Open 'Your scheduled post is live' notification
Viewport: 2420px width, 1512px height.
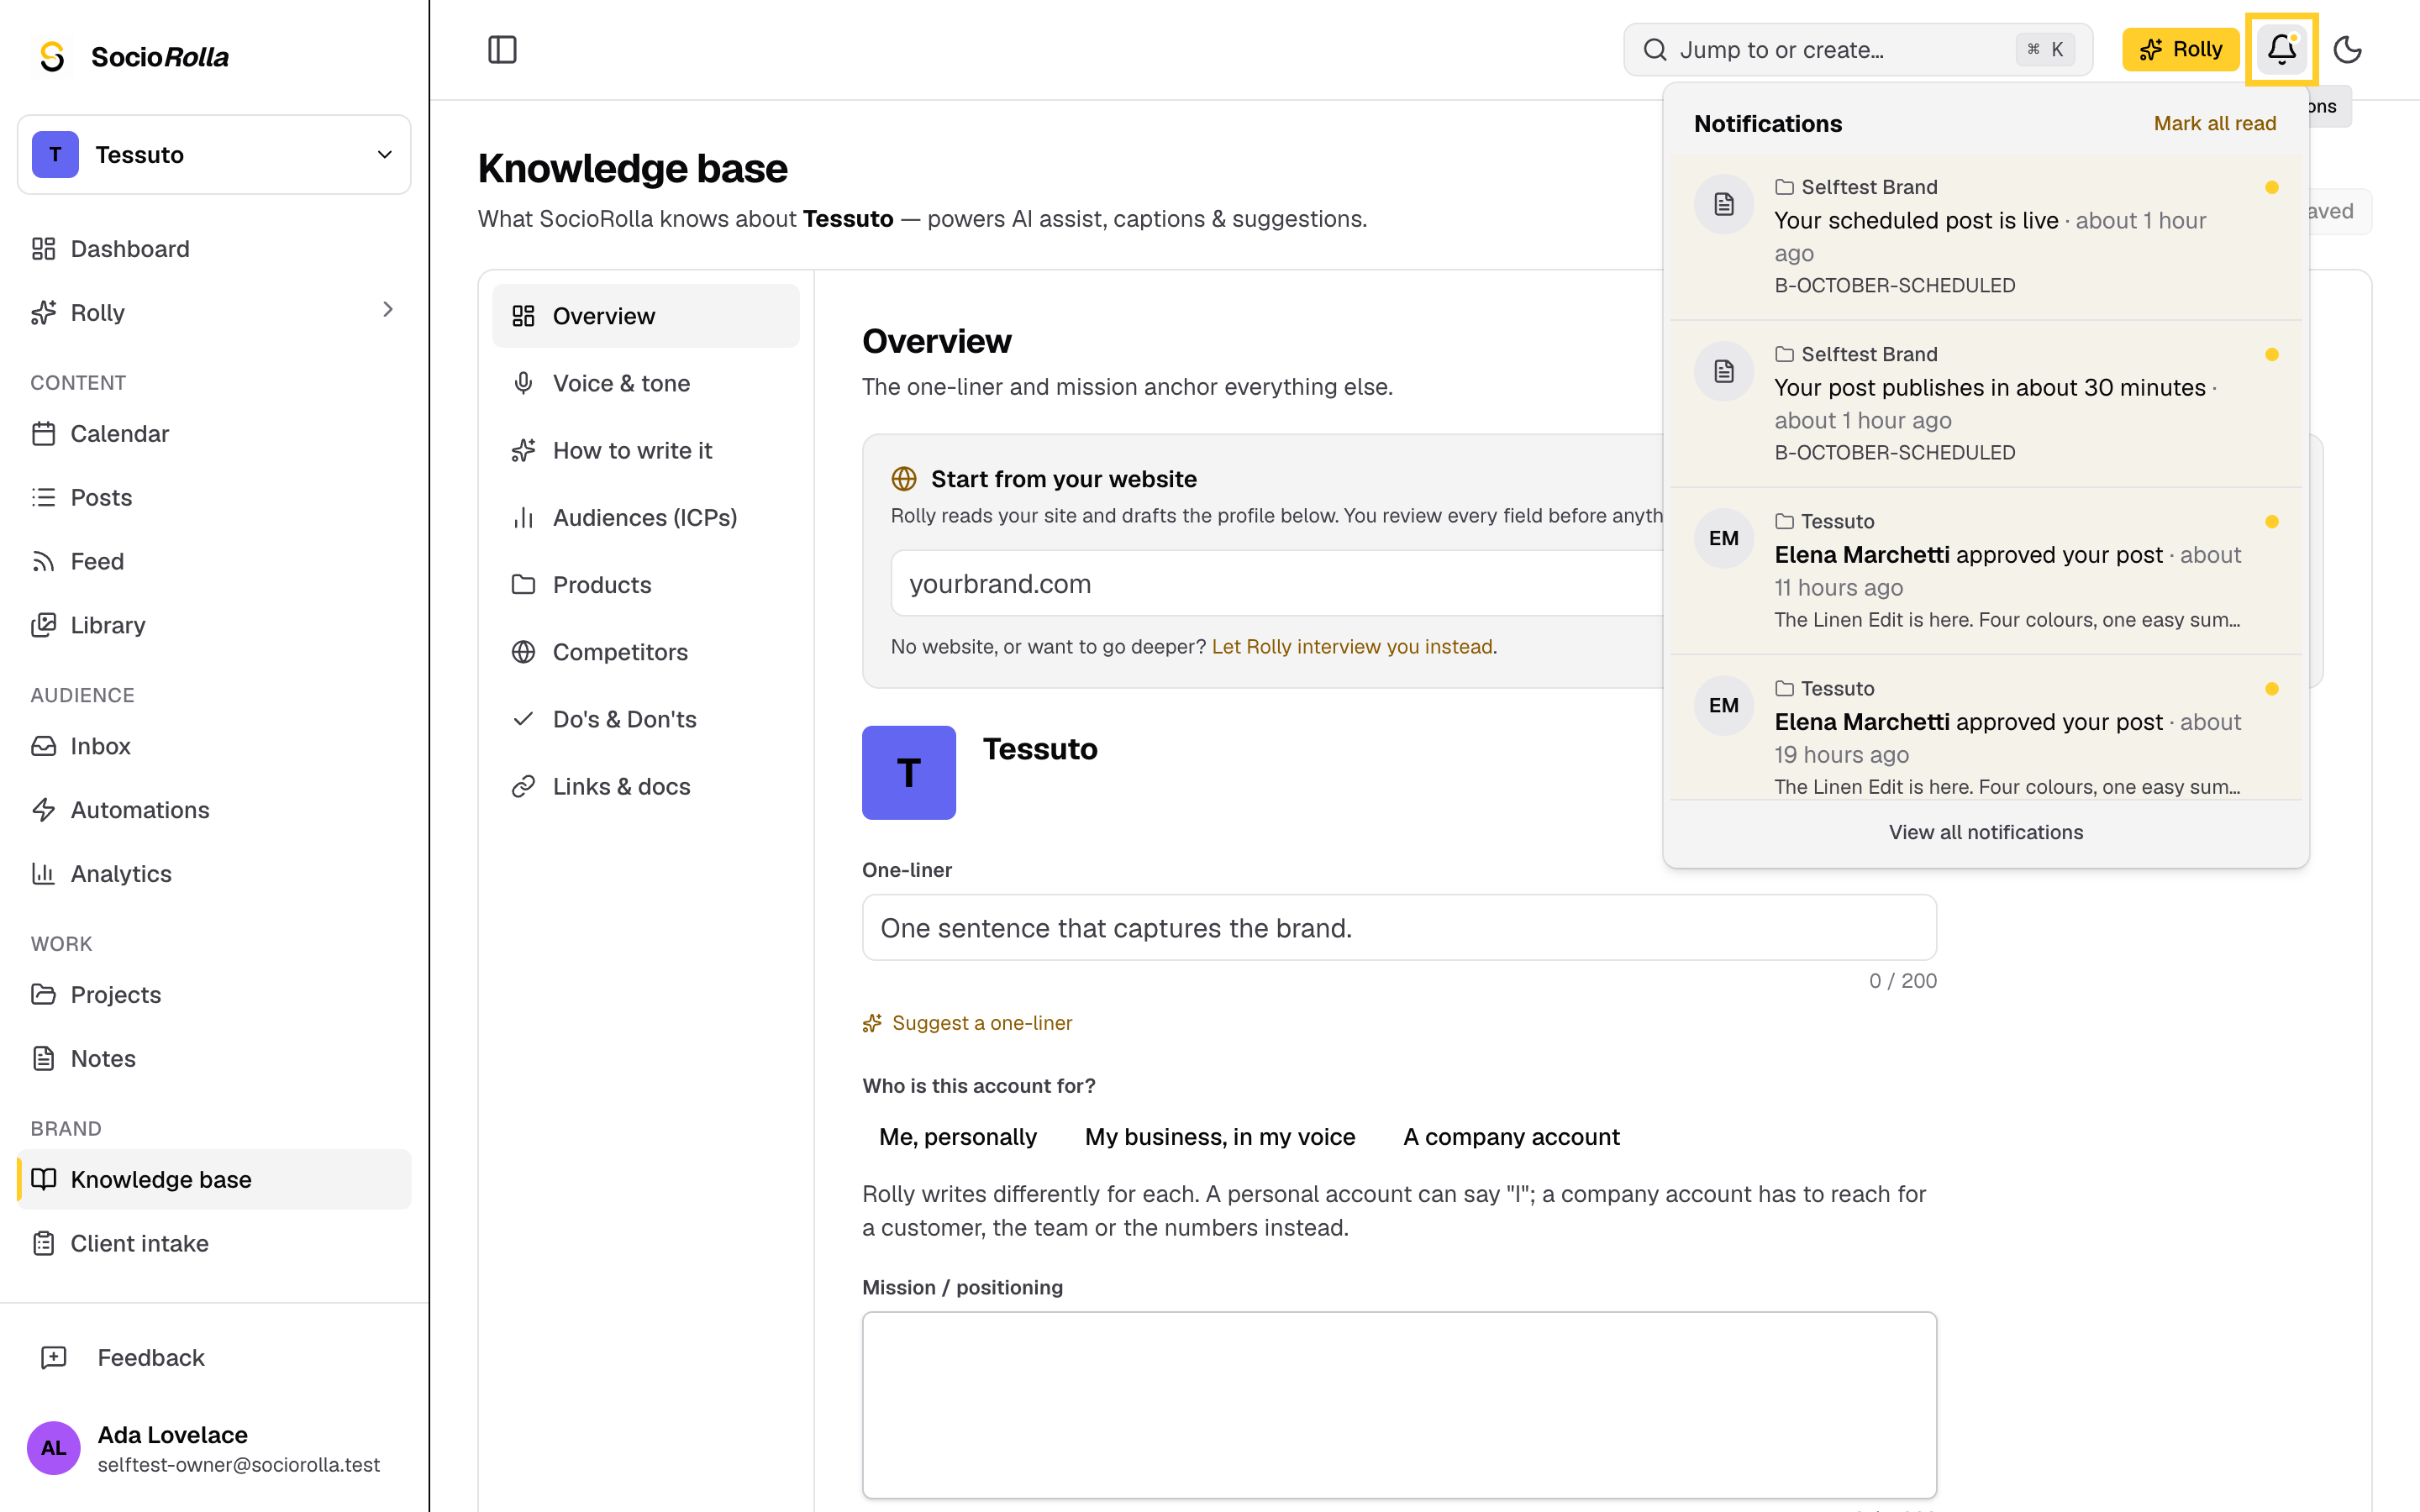click(x=1986, y=236)
